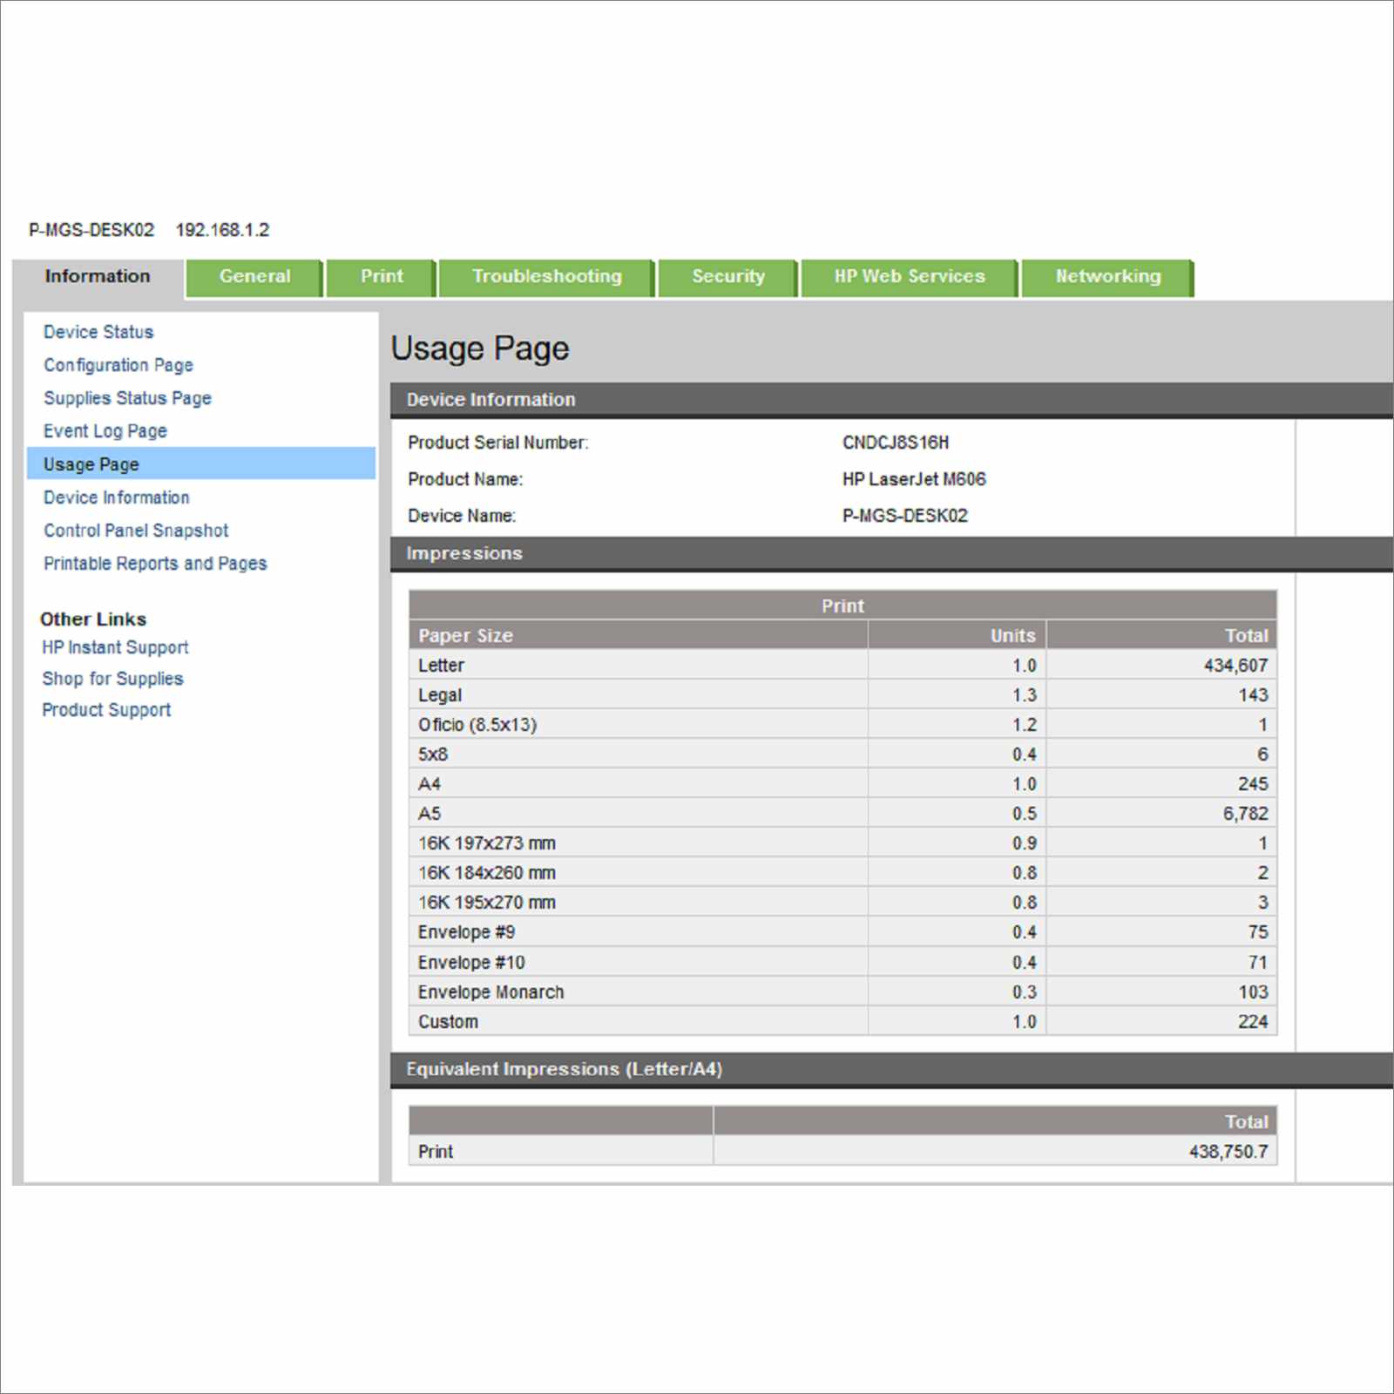The height and width of the screenshot is (1394, 1394).
Task: Select the Networking tab
Action: coord(1107,277)
